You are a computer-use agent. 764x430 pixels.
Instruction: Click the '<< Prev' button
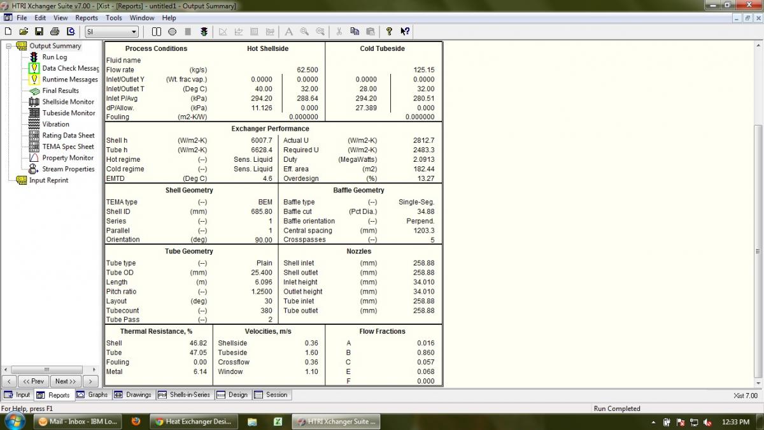[33, 382]
